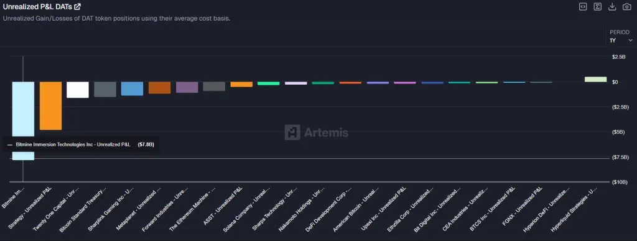
Task: Select the orange Strategy bar
Action: tap(51, 106)
